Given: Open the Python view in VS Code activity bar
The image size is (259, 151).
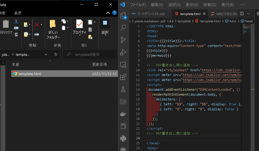Looking at the screenshot, I should (123, 138).
